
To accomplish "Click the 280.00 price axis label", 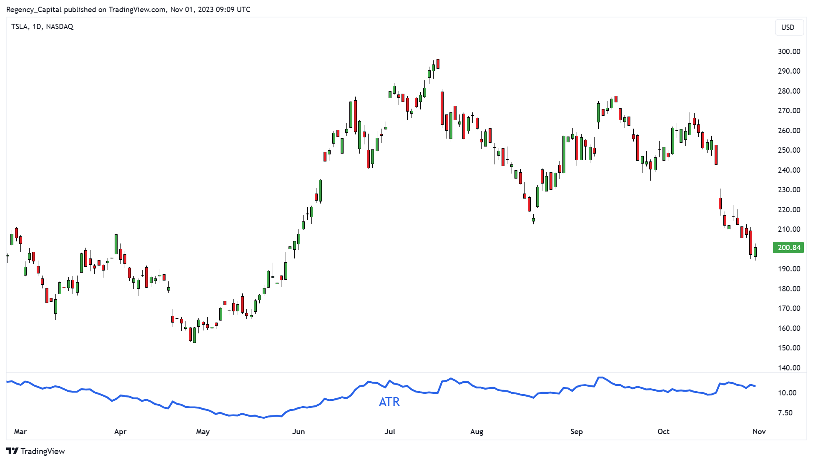I will click(789, 91).
